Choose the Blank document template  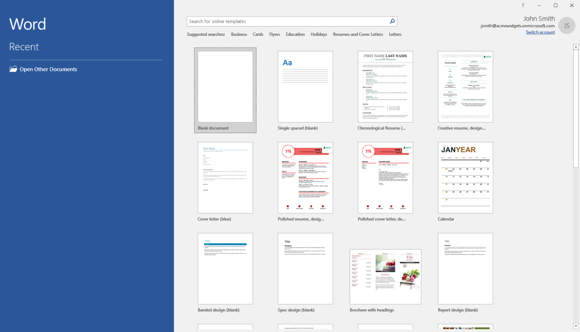point(225,90)
